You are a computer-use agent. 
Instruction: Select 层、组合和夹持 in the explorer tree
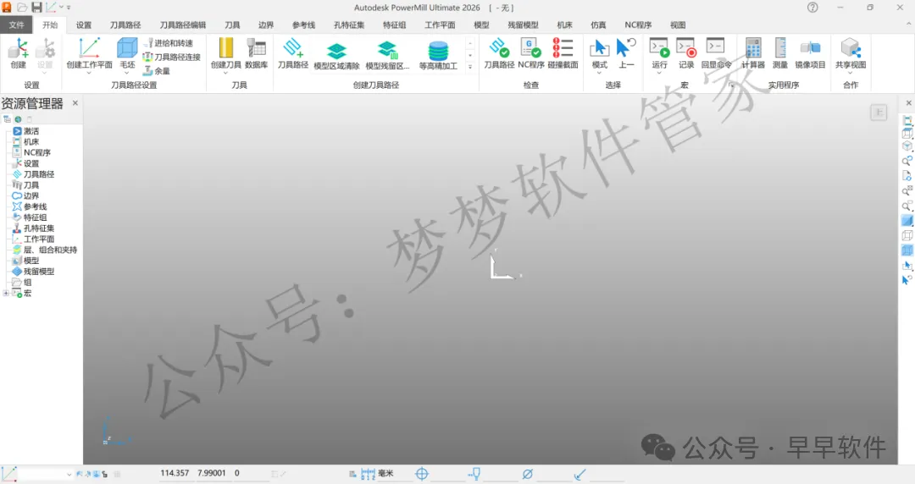(50, 250)
